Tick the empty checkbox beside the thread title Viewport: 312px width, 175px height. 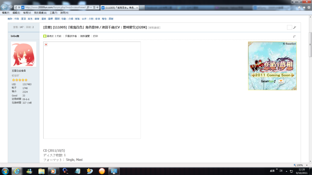point(289,28)
